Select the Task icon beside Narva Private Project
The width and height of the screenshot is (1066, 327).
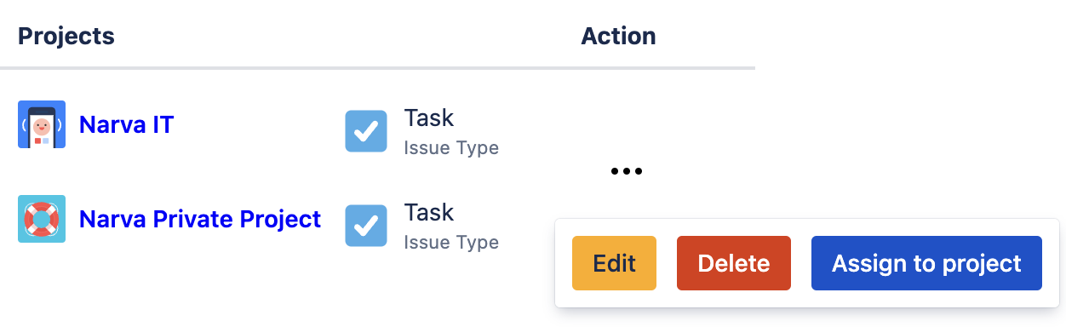(366, 226)
